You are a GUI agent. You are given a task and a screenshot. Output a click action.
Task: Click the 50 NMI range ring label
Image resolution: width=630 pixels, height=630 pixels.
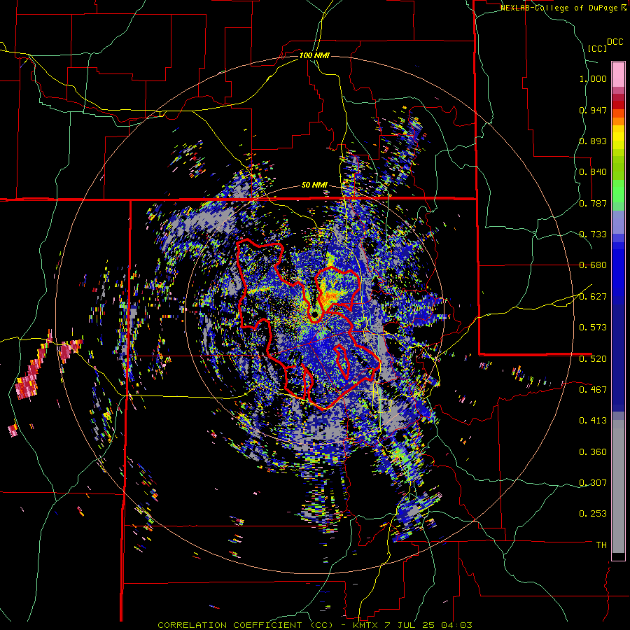pos(314,185)
